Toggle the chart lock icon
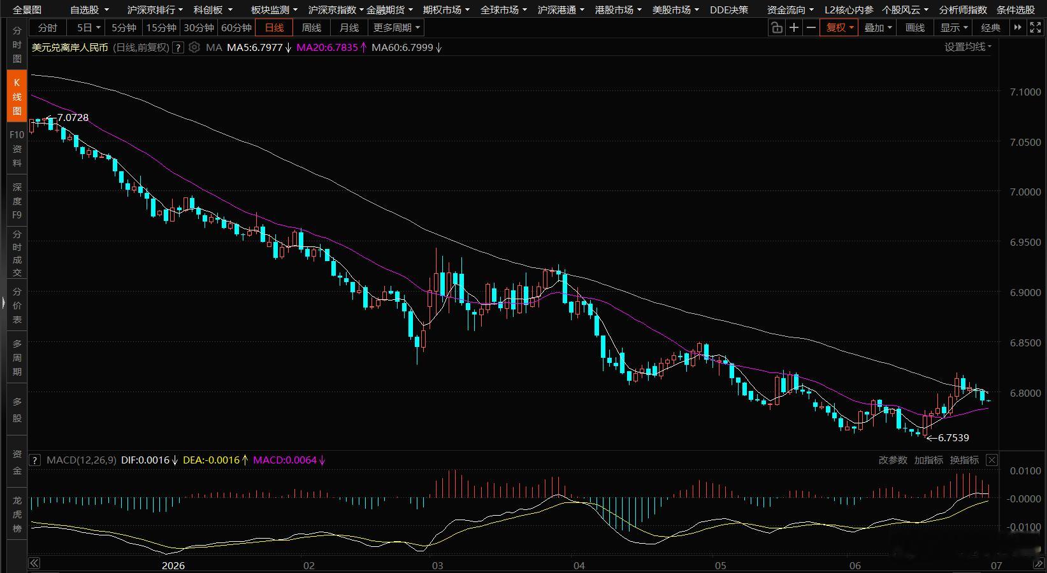The width and height of the screenshot is (1047, 573). [x=776, y=27]
